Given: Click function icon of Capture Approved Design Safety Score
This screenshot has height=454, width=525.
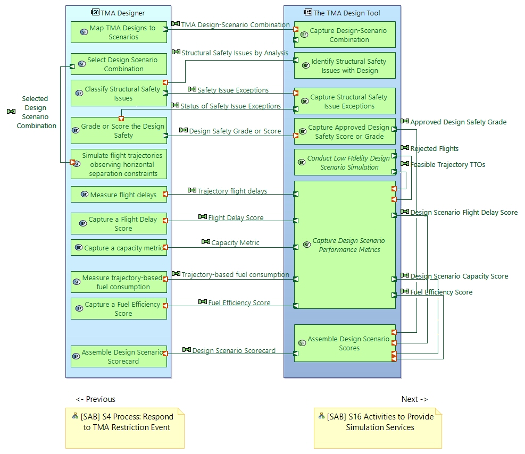Looking at the screenshot, I should tap(303, 131).
